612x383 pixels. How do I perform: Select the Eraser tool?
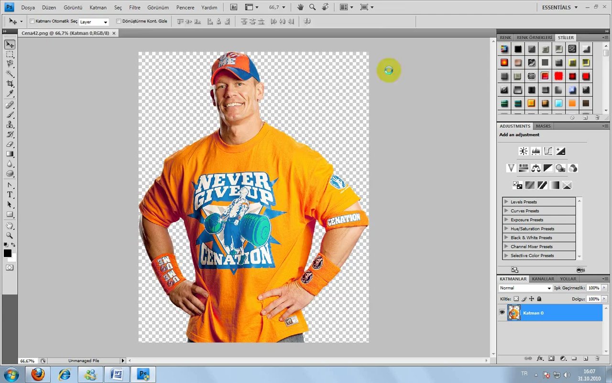click(10, 144)
